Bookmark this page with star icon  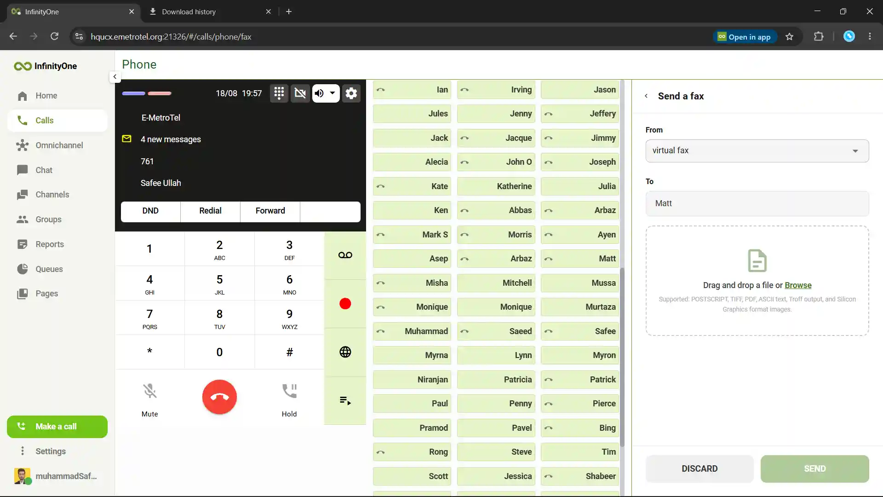coord(789,37)
